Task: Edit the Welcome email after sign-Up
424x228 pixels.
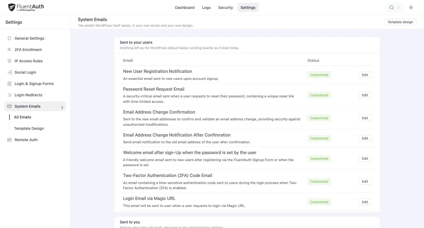Action: tap(365, 158)
